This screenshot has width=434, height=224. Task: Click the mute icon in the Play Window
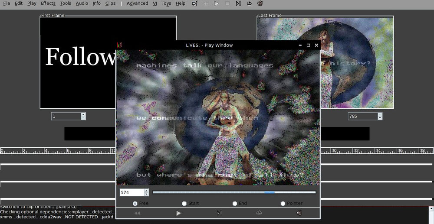click(x=299, y=213)
